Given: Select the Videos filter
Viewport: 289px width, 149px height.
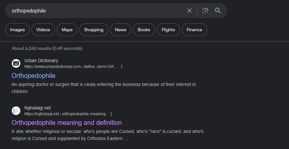Looking at the screenshot, I should 43,30.
